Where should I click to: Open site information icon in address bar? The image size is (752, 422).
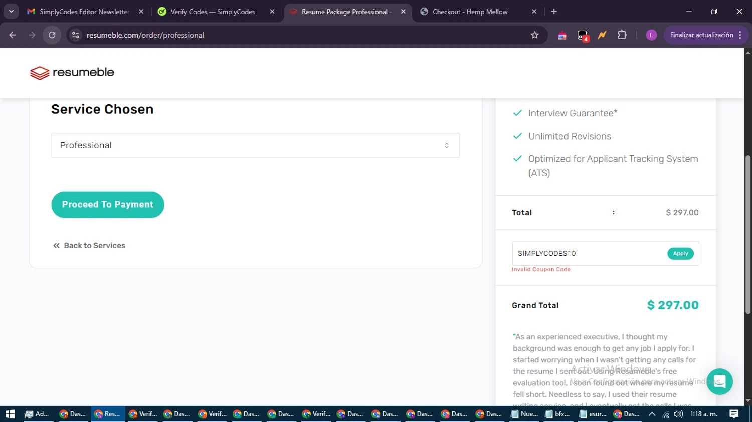(x=76, y=35)
